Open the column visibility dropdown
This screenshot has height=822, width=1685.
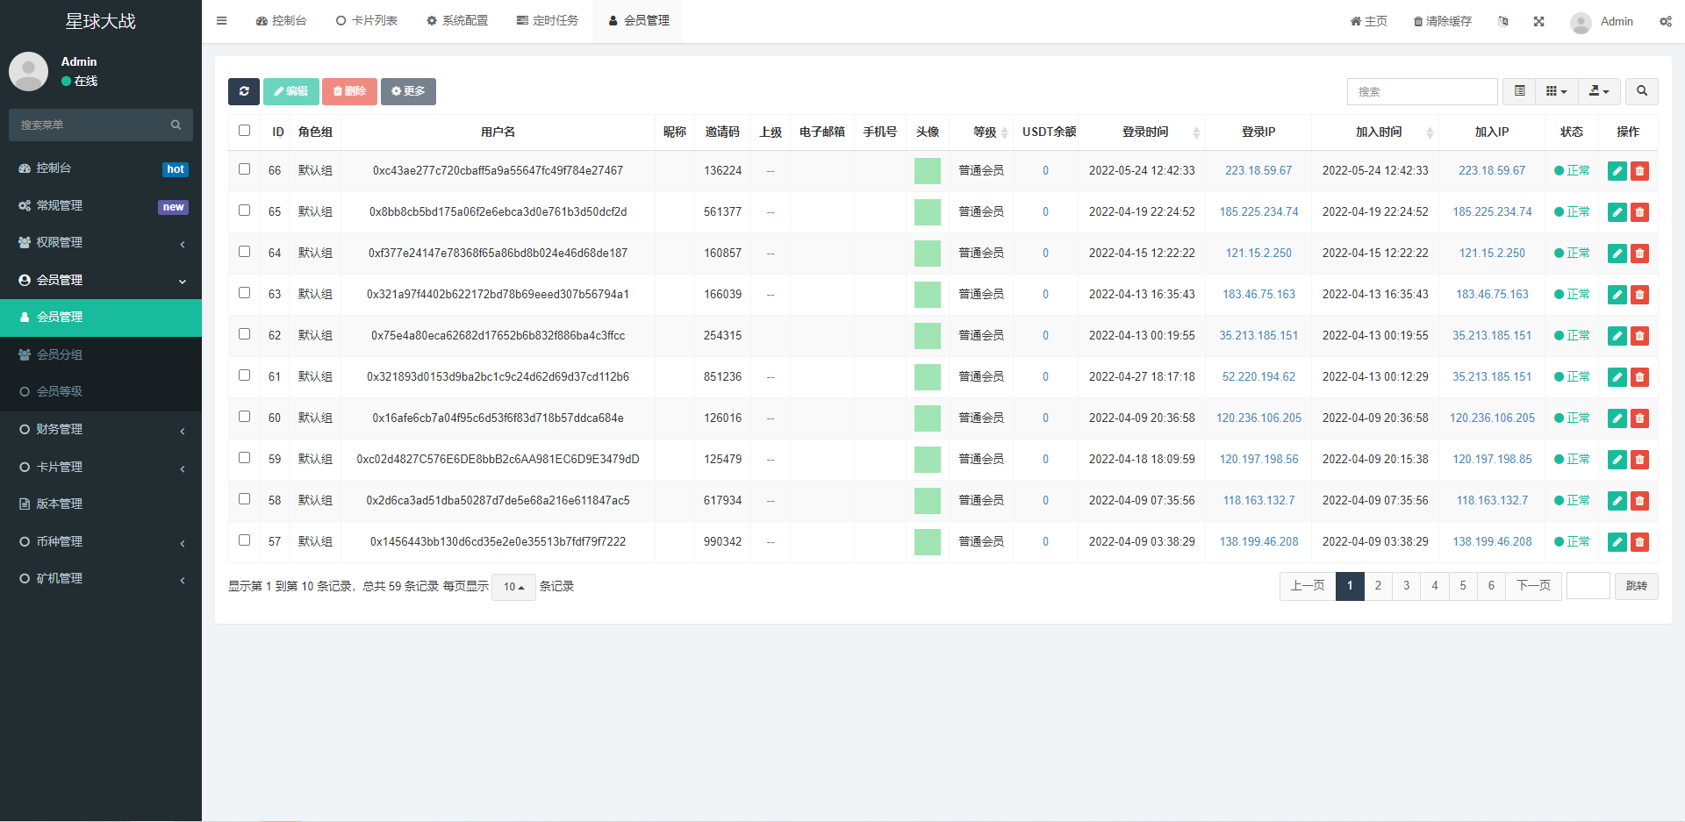tap(1556, 91)
